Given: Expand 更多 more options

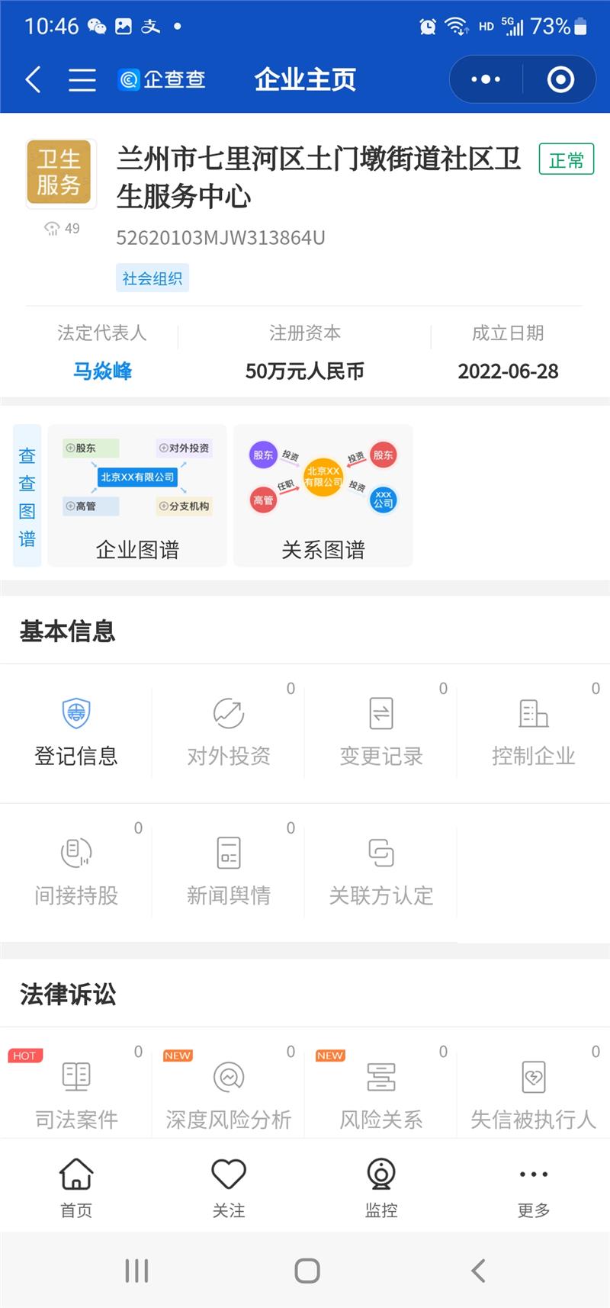Looking at the screenshot, I should tap(534, 1187).
